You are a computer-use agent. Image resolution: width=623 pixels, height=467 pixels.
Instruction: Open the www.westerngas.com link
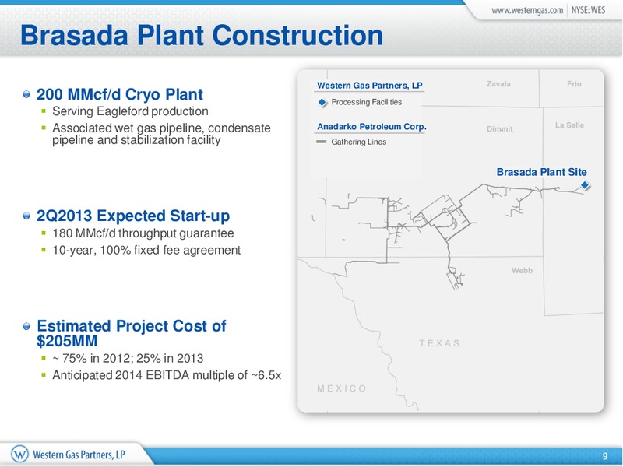[527, 10]
